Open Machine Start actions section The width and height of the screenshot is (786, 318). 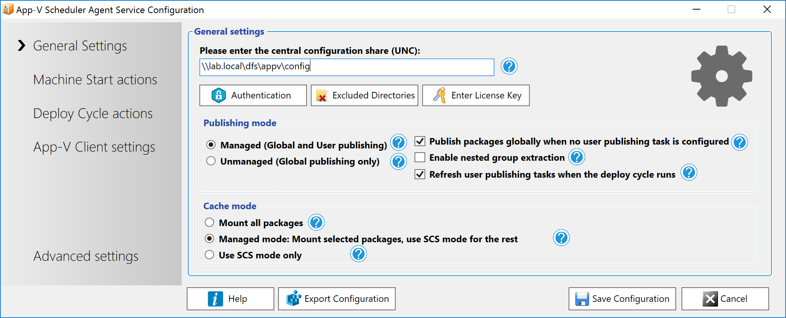[x=95, y=80]
